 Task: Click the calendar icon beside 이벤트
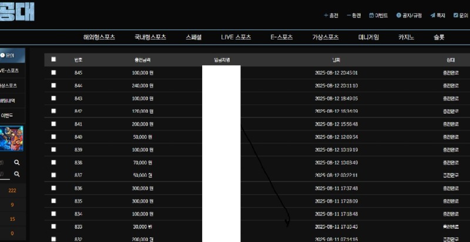pos(371,16)
